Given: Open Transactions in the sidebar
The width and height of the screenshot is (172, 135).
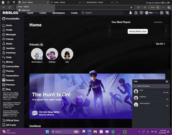Looking at the screenshot, I should pos(10,76).
